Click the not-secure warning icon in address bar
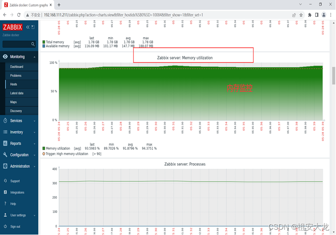Image resolution: width=336 pixels, height=235 pixels. 28,15
